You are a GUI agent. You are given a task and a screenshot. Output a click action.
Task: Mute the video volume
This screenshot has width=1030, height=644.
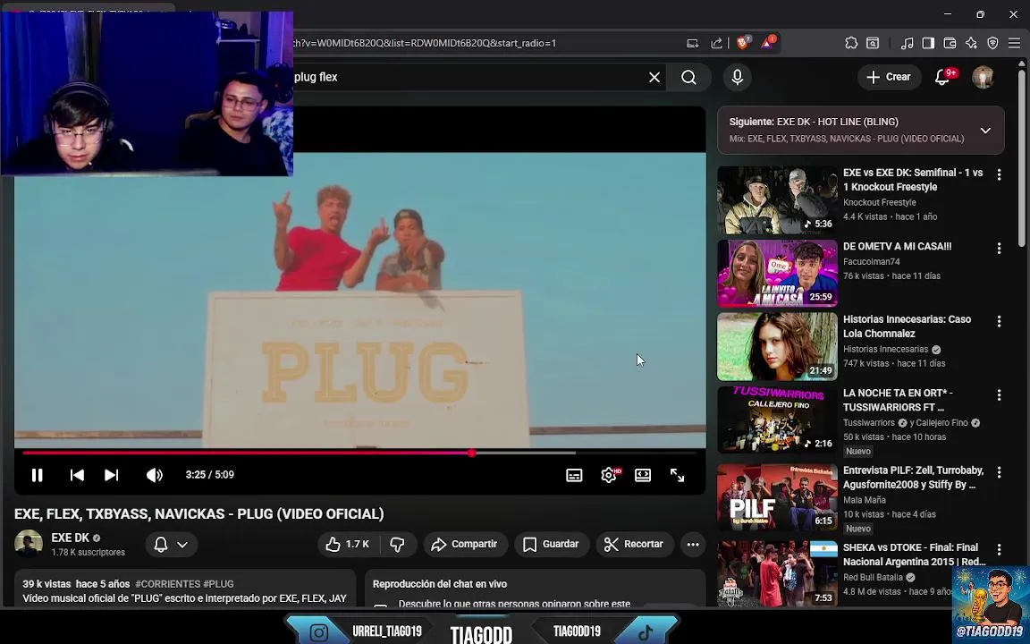pyautogui.click(x=155, y=474)
